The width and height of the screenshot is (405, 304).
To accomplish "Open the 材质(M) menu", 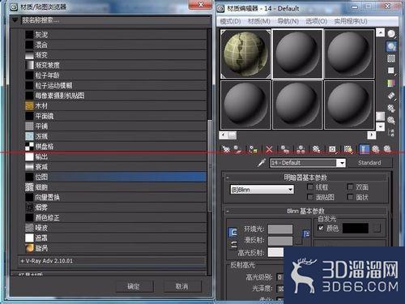I will [259, 21].
